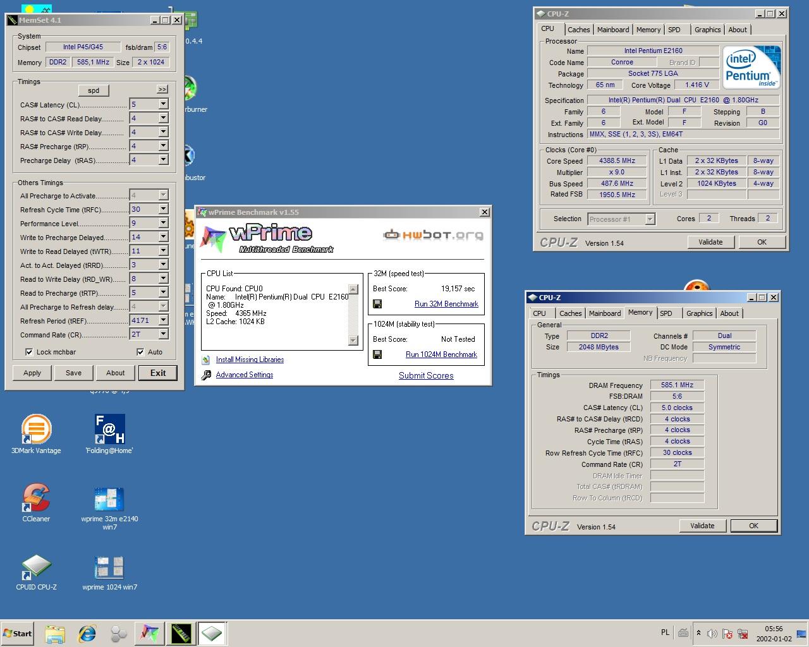Open About tab in lower CPU-Z window
Image resolution: width=809 pixels, height=647 pixels.
click(x=729, y=313)
